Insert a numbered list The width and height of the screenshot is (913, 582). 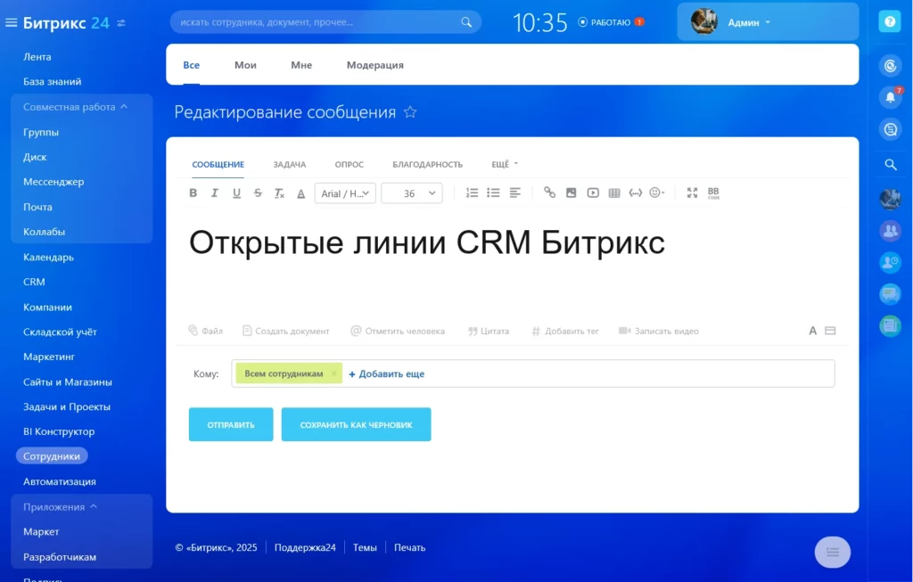473,193
